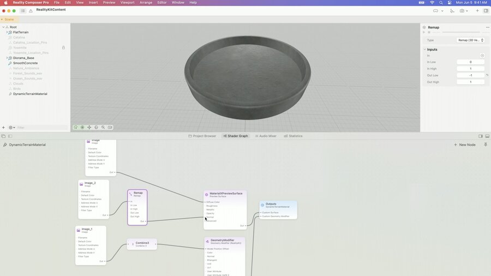Click the warning triangle icon in toolbar
The width and height of the screenshot is (491, 276).
coord(31,11)
